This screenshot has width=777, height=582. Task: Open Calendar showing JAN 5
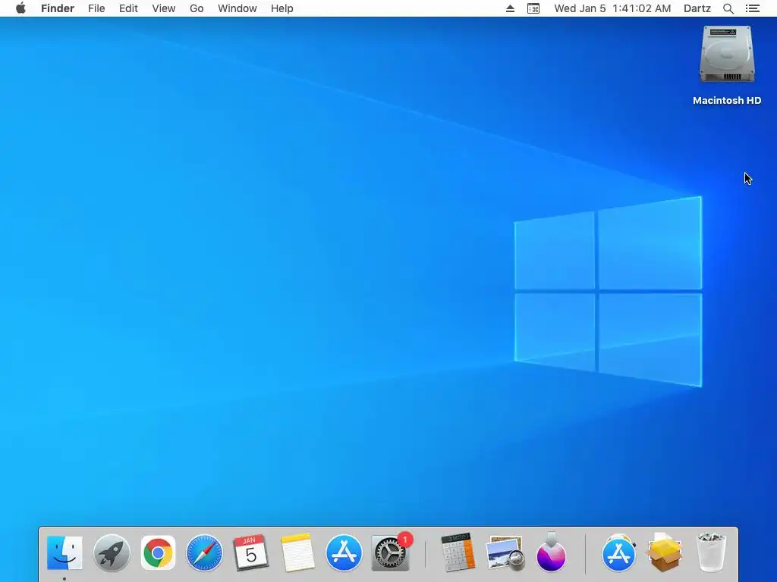(250, 552)
